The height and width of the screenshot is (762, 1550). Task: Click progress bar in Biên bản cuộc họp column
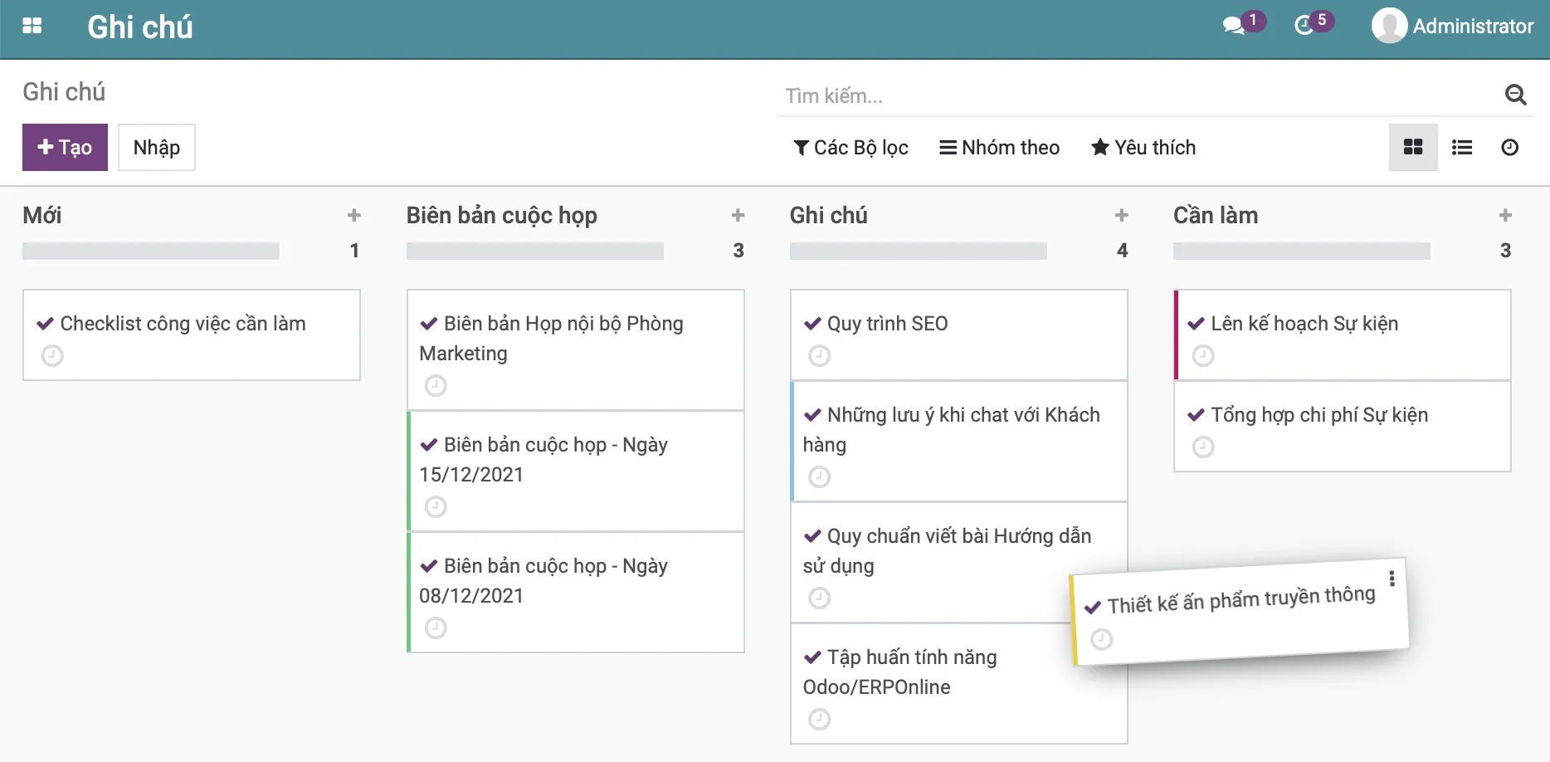pos(534,251)
